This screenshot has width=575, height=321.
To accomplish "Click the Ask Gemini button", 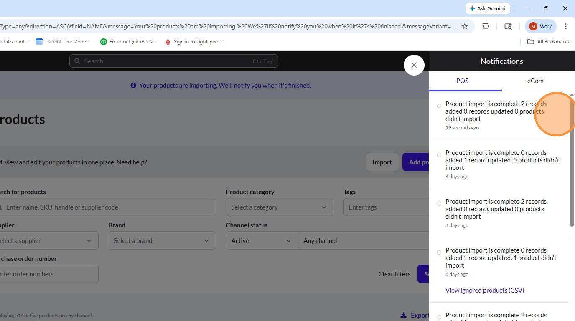I will (x=487, y=8).
